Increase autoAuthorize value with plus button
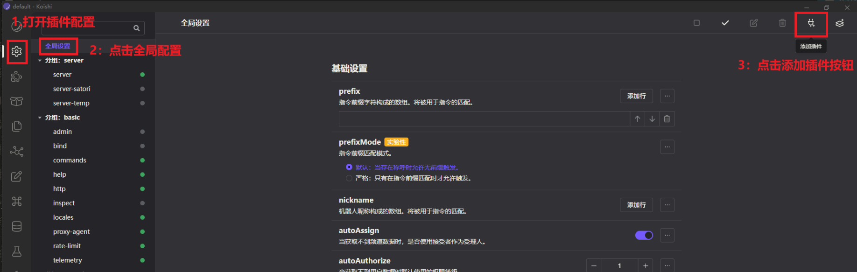857x272 pixels. (646, 265)
